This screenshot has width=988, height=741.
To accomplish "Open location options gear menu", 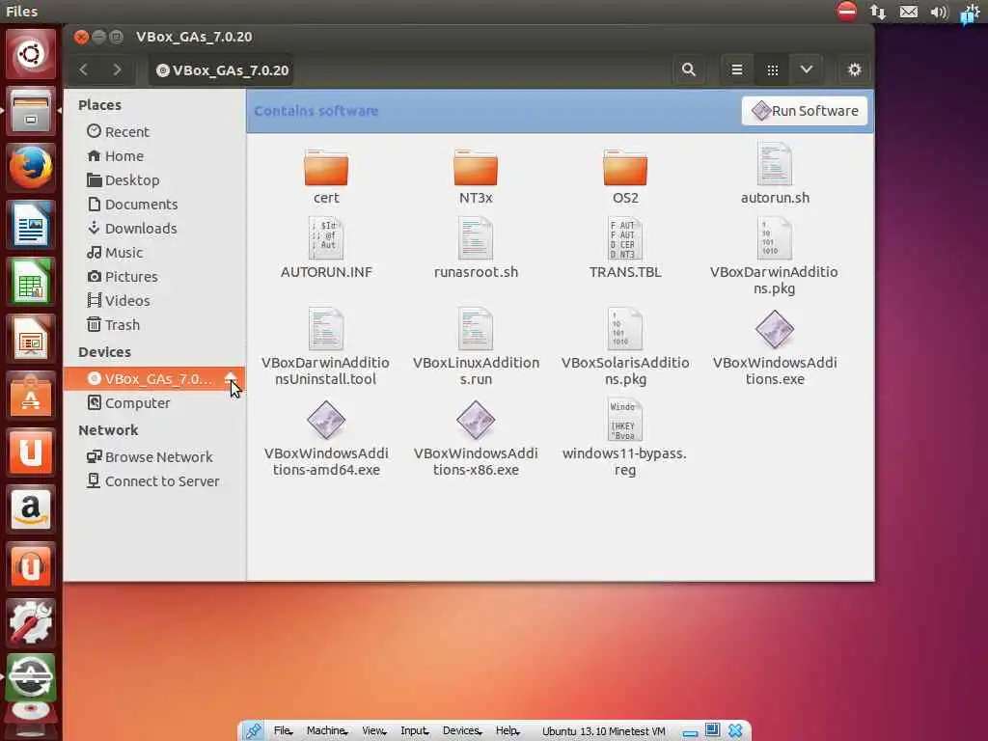I will pos(855,69).
